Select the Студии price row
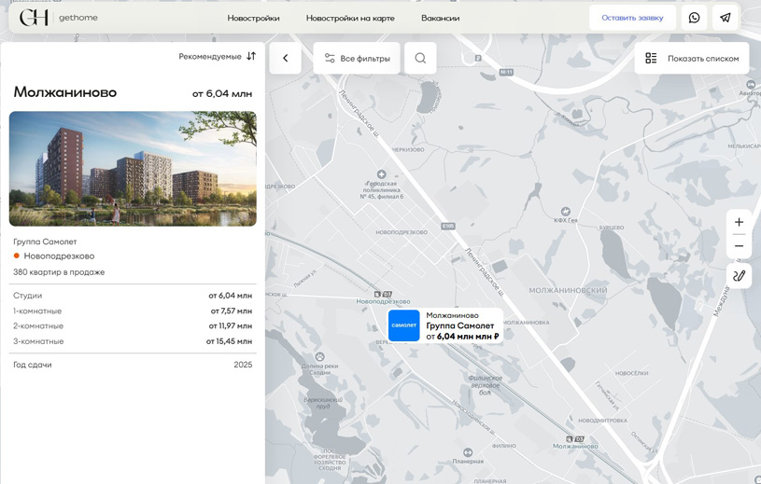 (133, 296)
